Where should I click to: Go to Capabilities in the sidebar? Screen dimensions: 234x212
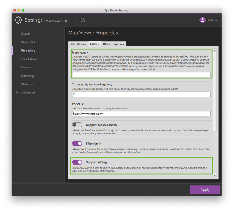click(x=29, y=59)
